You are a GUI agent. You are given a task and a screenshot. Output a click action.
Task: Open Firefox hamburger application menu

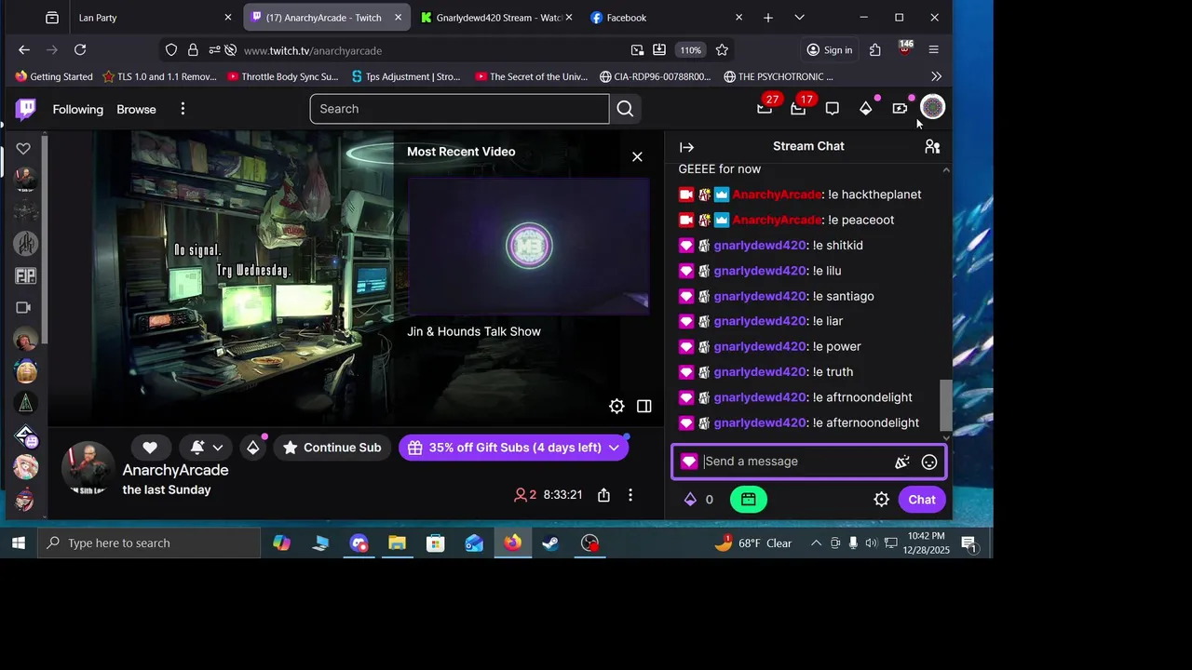(933, 50)
